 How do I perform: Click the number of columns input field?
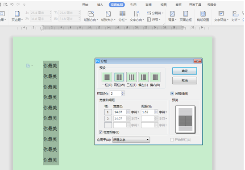(x=116, y=93)
